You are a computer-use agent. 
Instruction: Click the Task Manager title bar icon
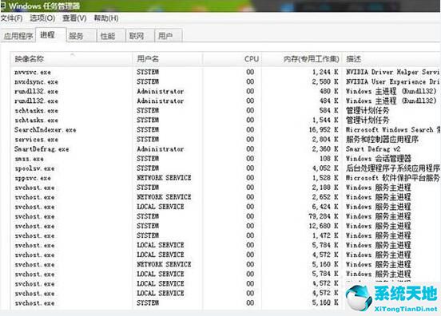(x=3, y=6)
